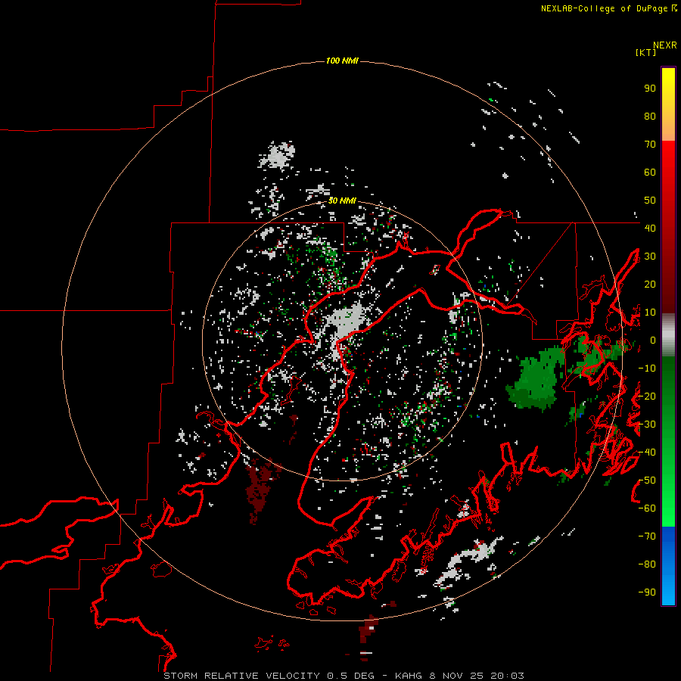Click the 0 value on the velocity scale
Viewport: 681px width, 681px height.
pos(653,340)
